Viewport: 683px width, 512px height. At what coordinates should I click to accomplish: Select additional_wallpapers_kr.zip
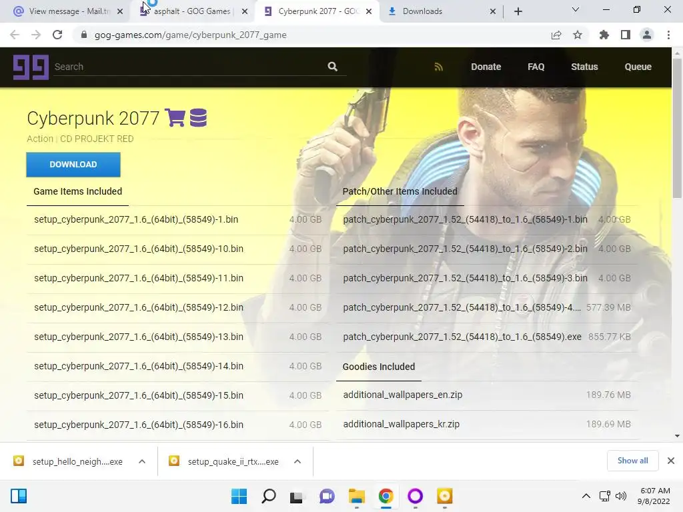487,424
